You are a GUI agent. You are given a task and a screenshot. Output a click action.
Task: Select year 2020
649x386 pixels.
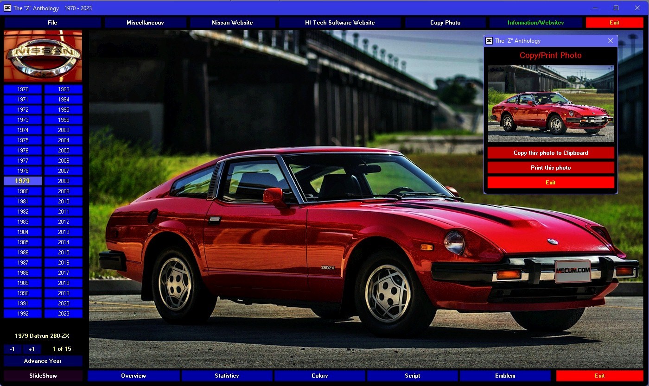point(64,304)
